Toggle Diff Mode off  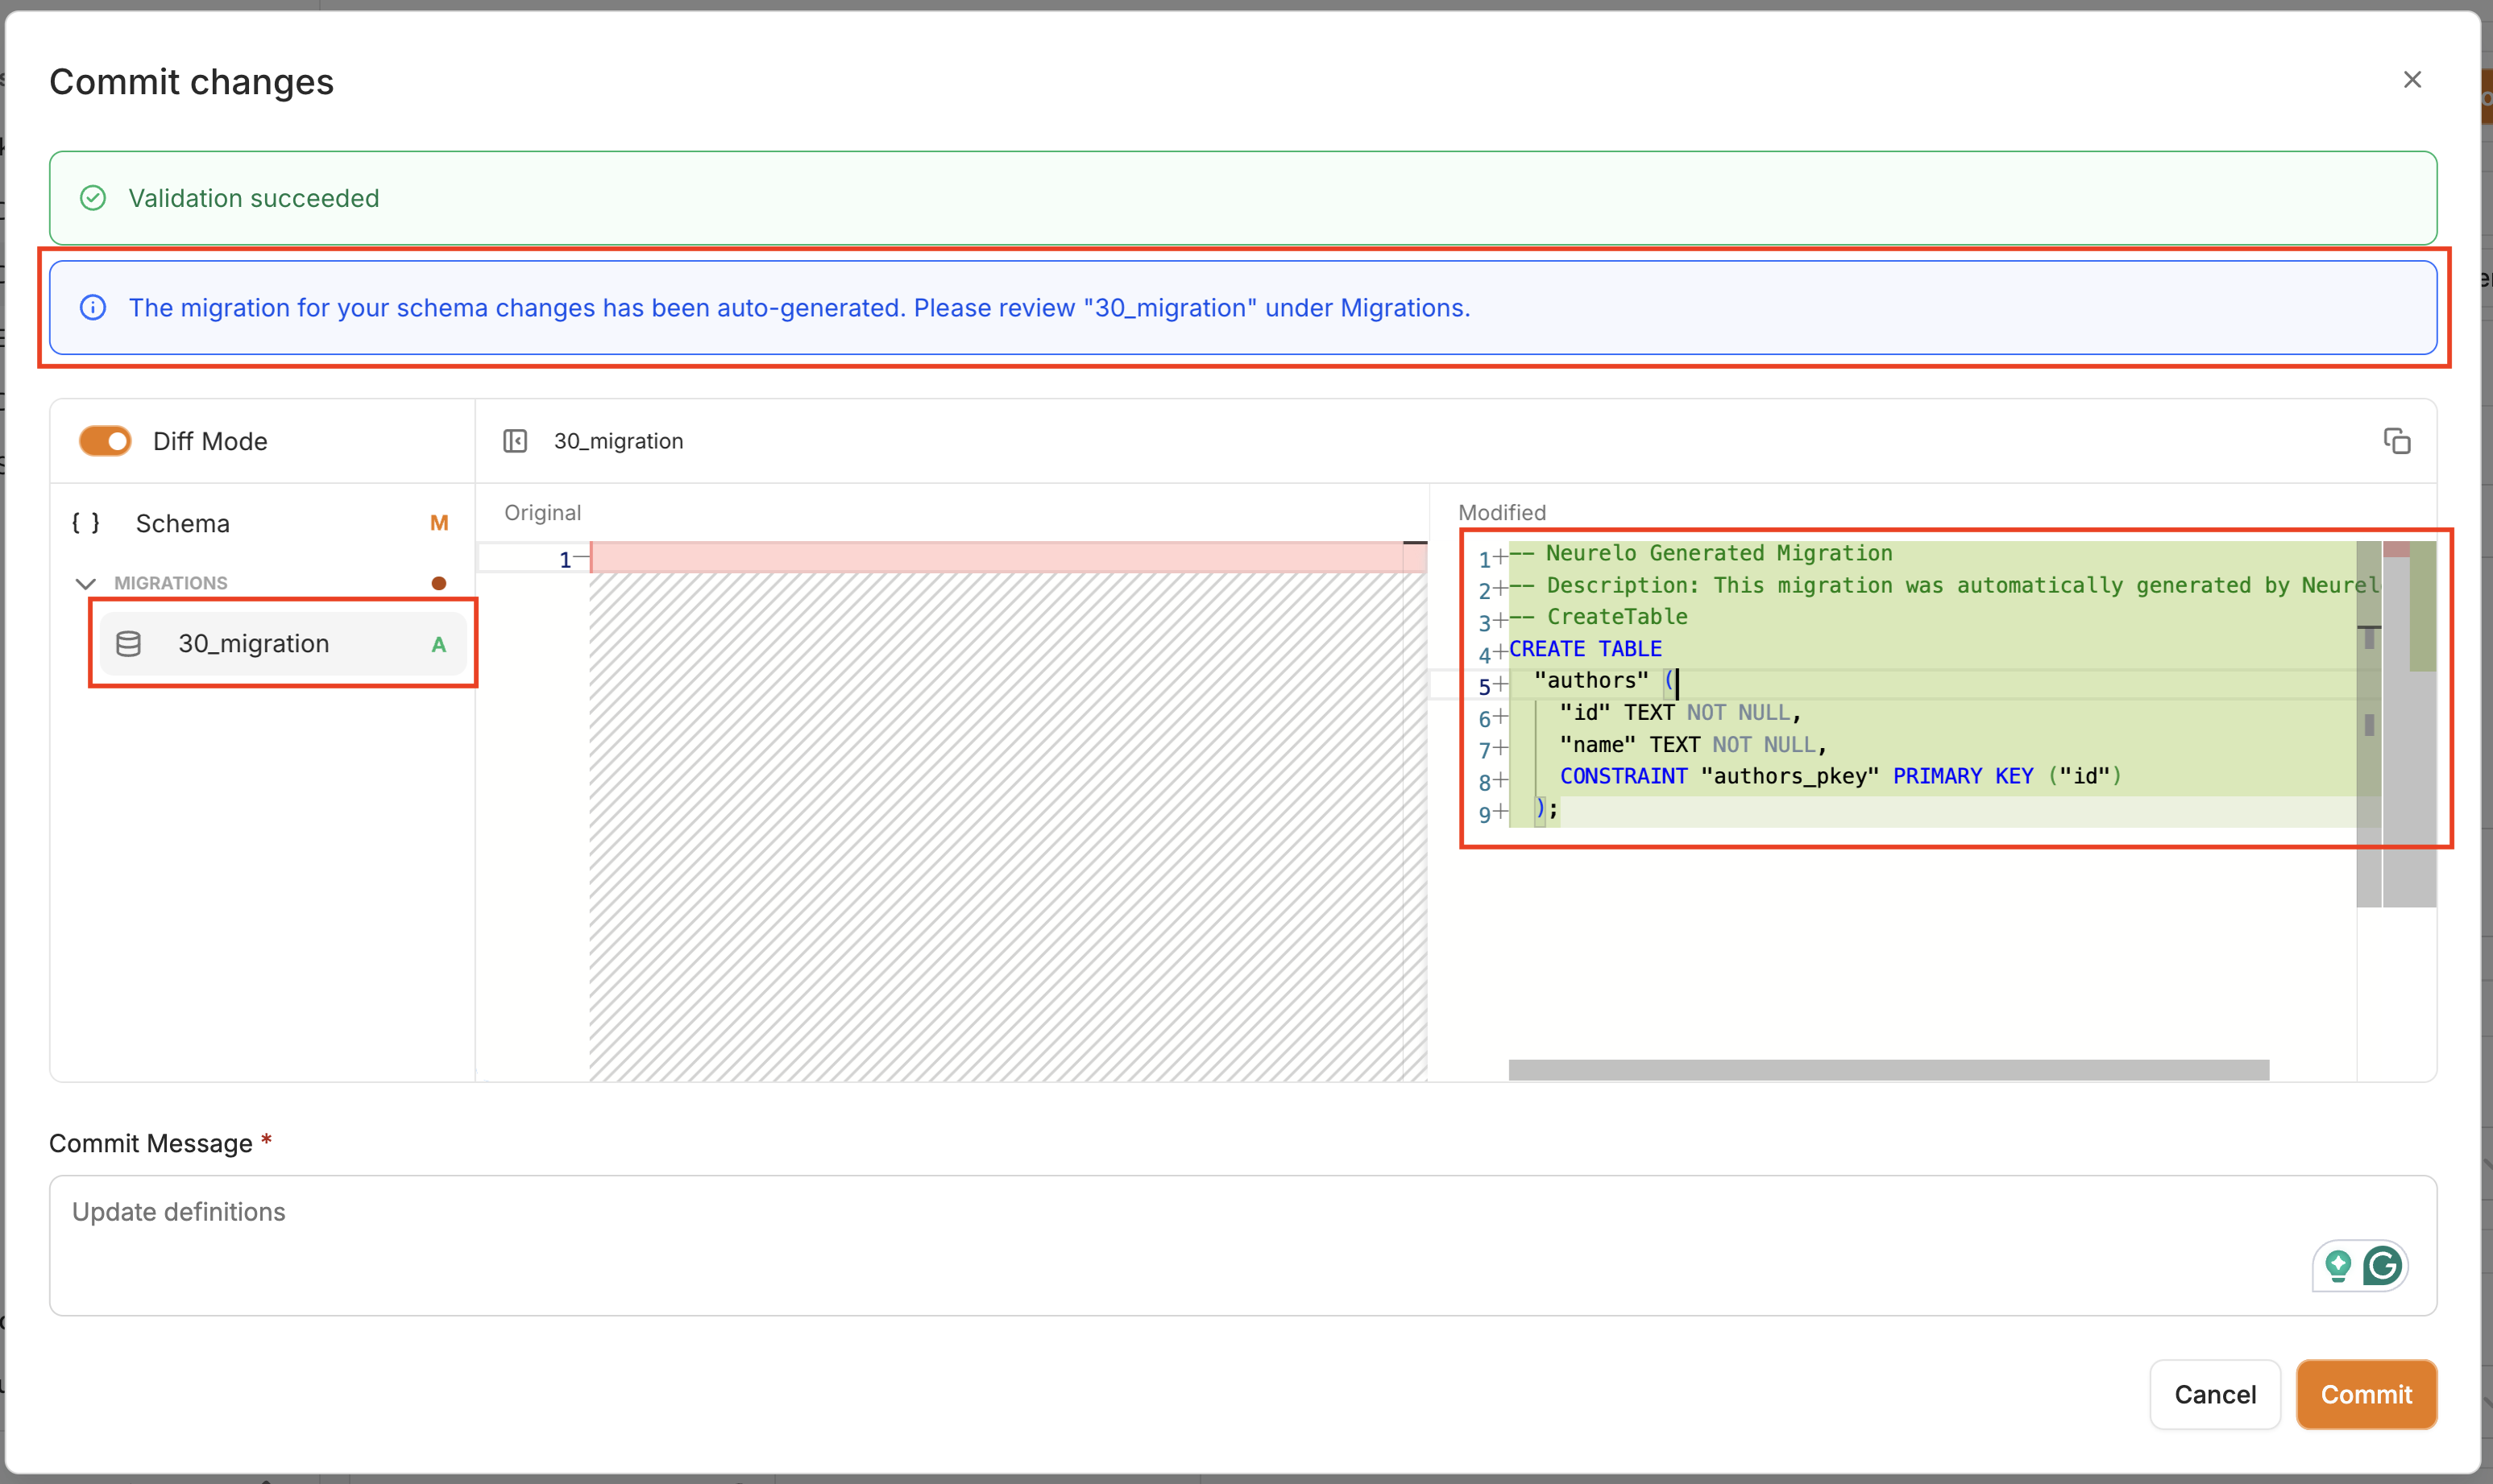point(106,441)
